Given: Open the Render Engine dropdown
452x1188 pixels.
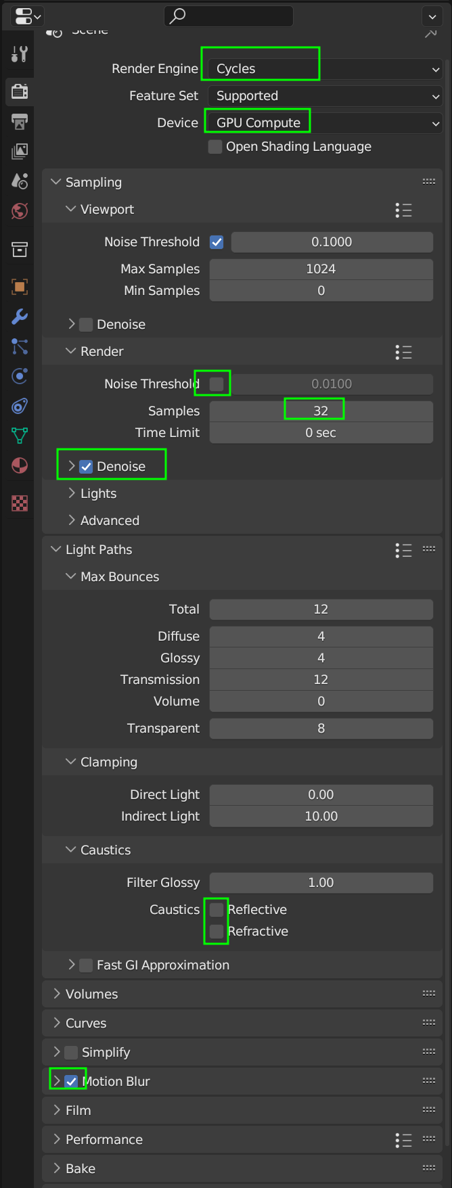Looking at the screenshot, I should [x=325, y=69].
